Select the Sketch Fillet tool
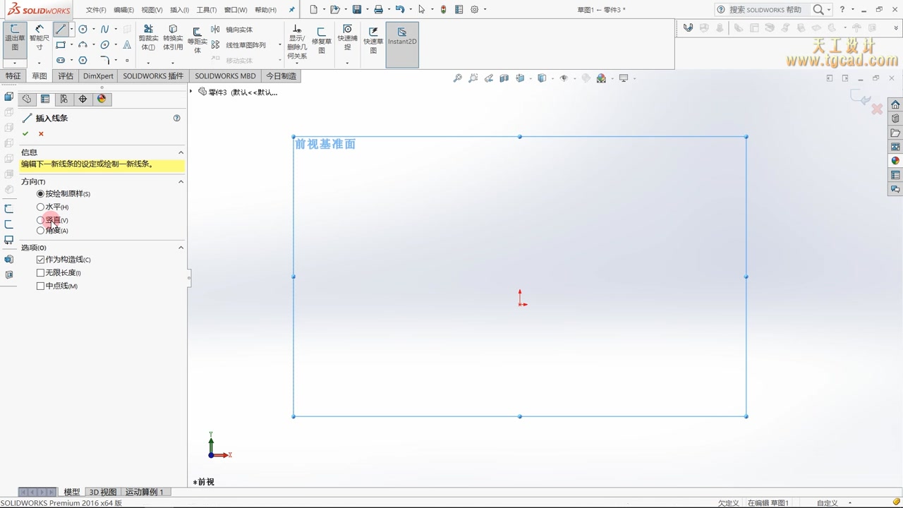 tap(104, 61)
